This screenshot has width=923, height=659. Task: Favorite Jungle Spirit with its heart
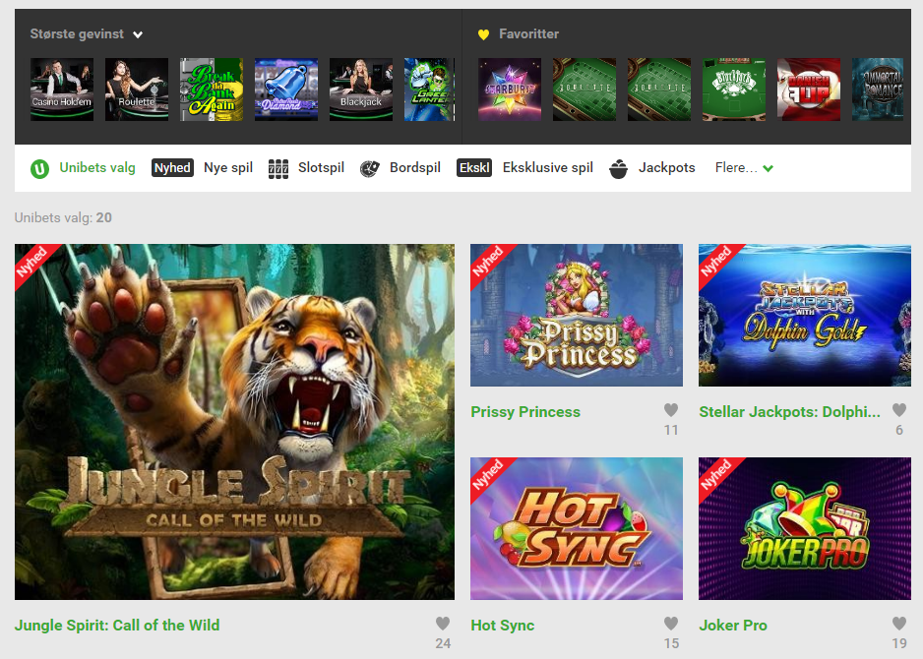pos(443,624)
